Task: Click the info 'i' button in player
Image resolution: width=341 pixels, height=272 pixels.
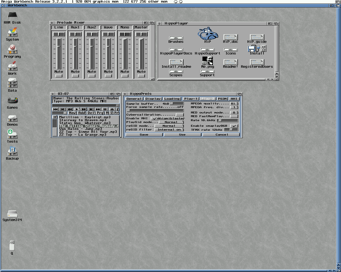Action: coord(117,109)
